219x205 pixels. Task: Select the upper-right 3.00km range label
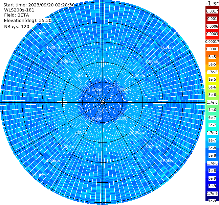point(152,61)
